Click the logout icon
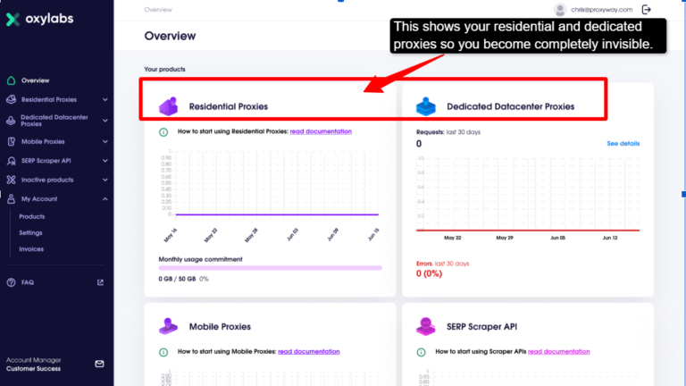686x386 pixels. coord(646,10)
